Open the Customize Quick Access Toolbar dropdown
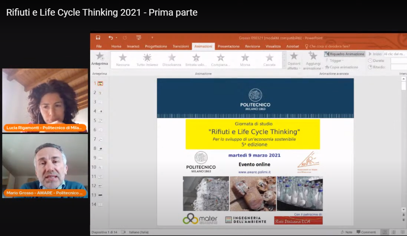Image resolution: width=407 pixels, height=236 pixels. 152,37
